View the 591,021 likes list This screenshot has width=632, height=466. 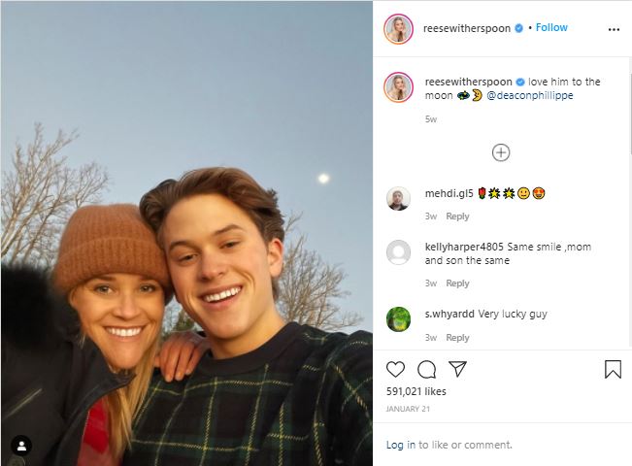coord(416,391)
